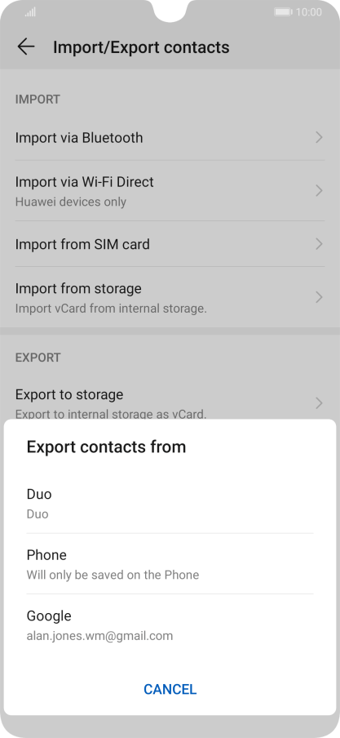Tap Export to storage option
The image size is (340, 738).
click(x=170, y=400)
